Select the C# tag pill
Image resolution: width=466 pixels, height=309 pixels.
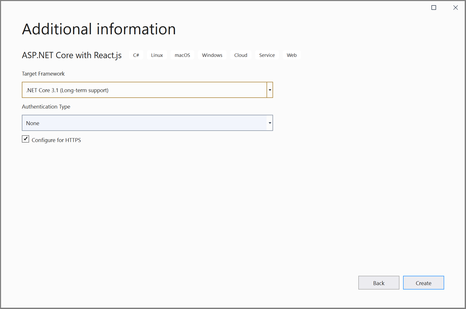[x=136, y=55]
